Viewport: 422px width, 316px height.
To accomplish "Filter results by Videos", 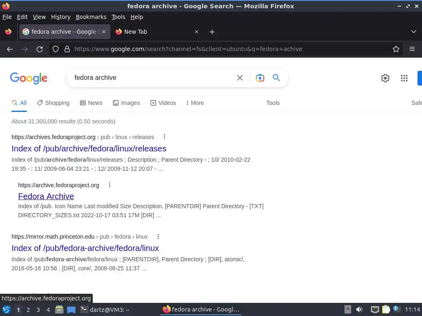I will click(x=163, y=103).
